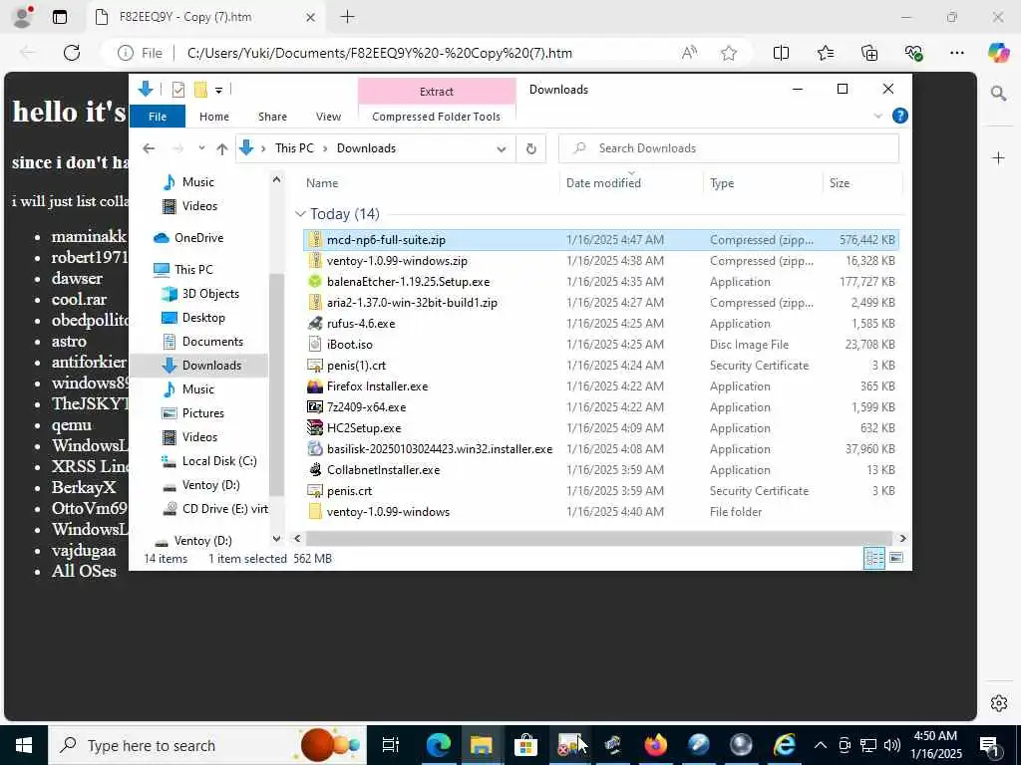1021x765 pixels.
Task: Open Microsoft Store taskbar icon
Action: [525, 745]
